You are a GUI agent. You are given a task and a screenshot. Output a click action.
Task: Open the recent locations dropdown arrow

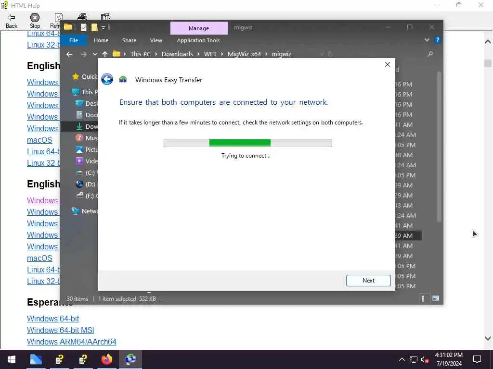point(95,54)
